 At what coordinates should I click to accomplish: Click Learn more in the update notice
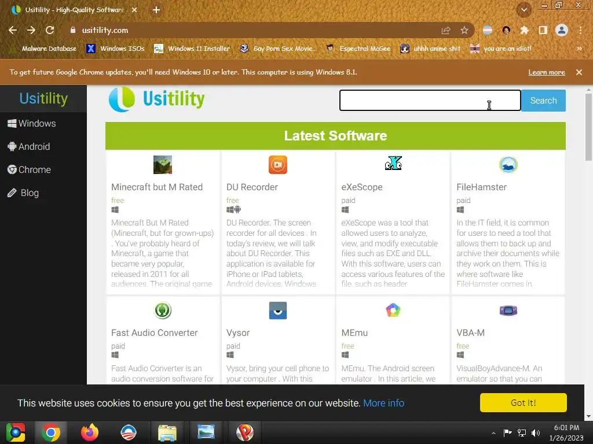547,72
